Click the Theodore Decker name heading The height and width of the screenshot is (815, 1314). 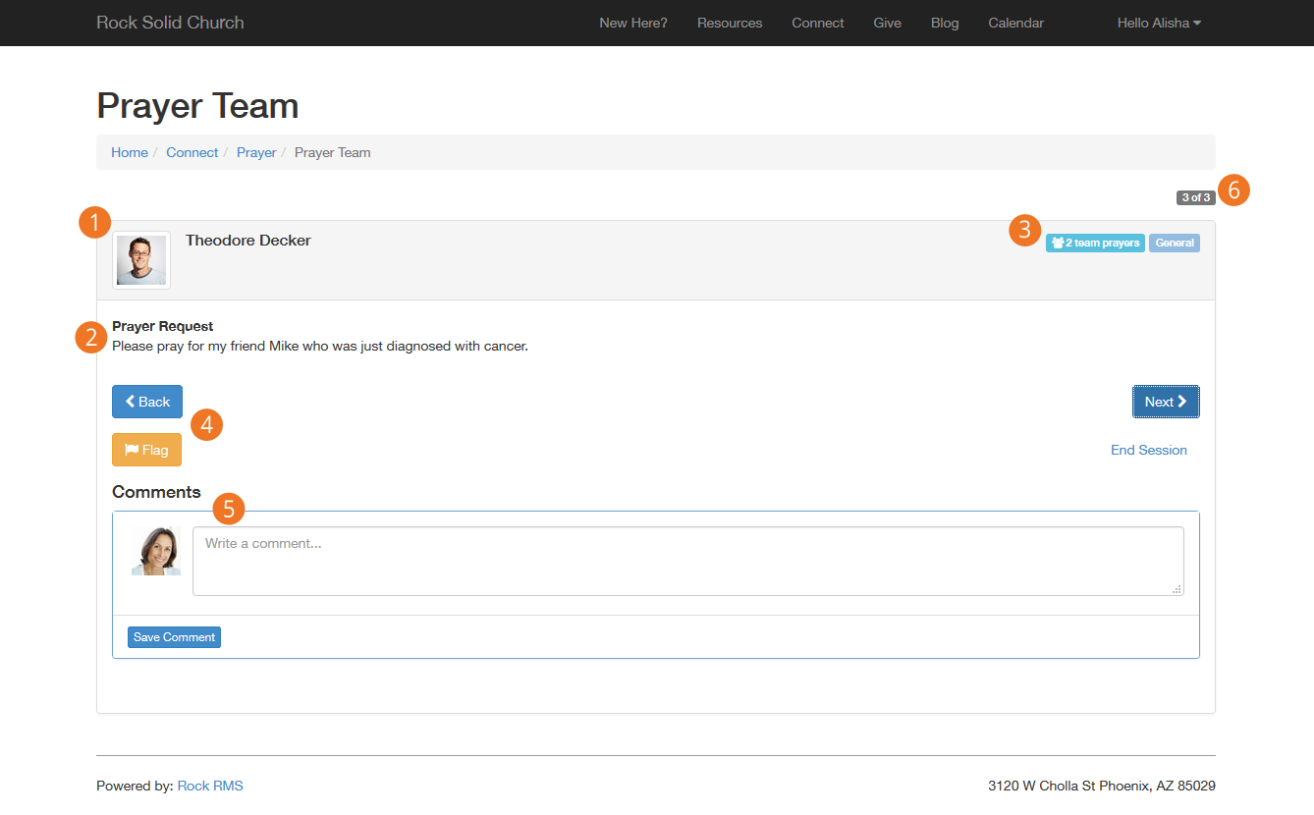248,241
